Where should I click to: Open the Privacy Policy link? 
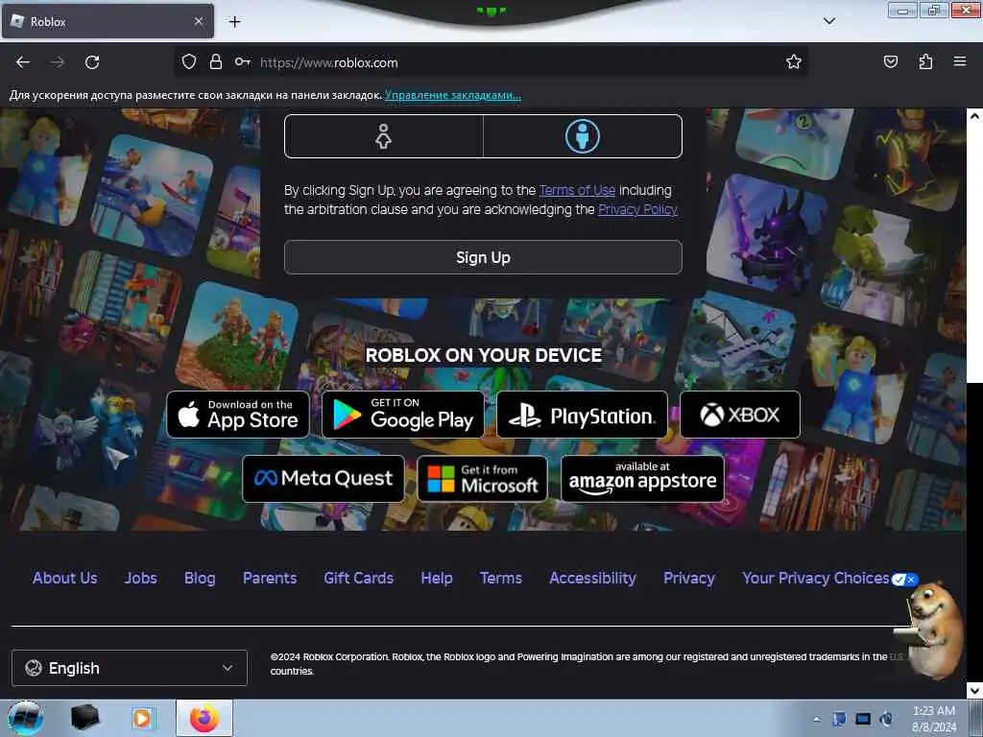pyautogui.click(x=637, y=209)
